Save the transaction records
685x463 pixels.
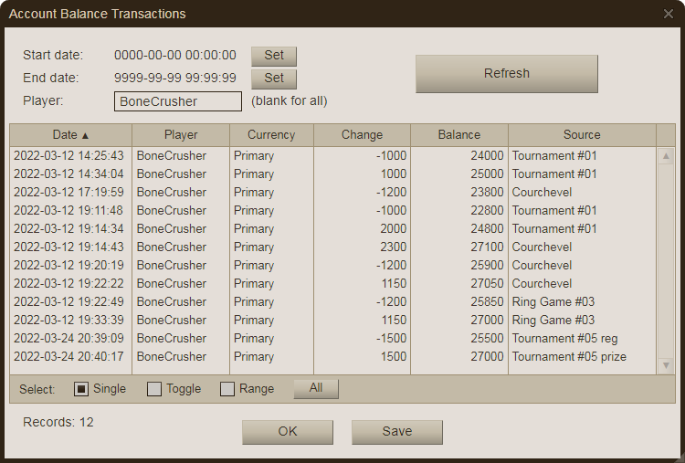396,432
